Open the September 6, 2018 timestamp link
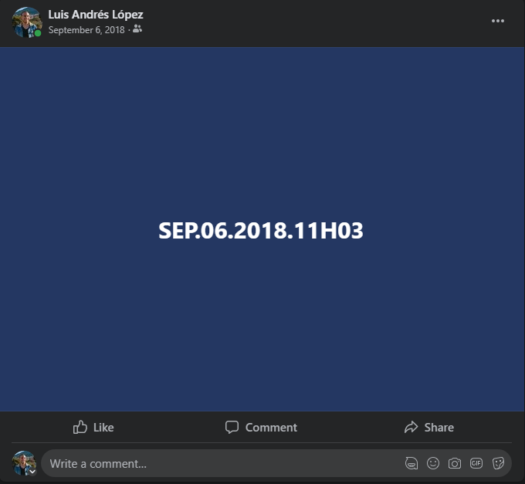Image resolution: width=525 pixels, height=484 pixels. [86, 30]
